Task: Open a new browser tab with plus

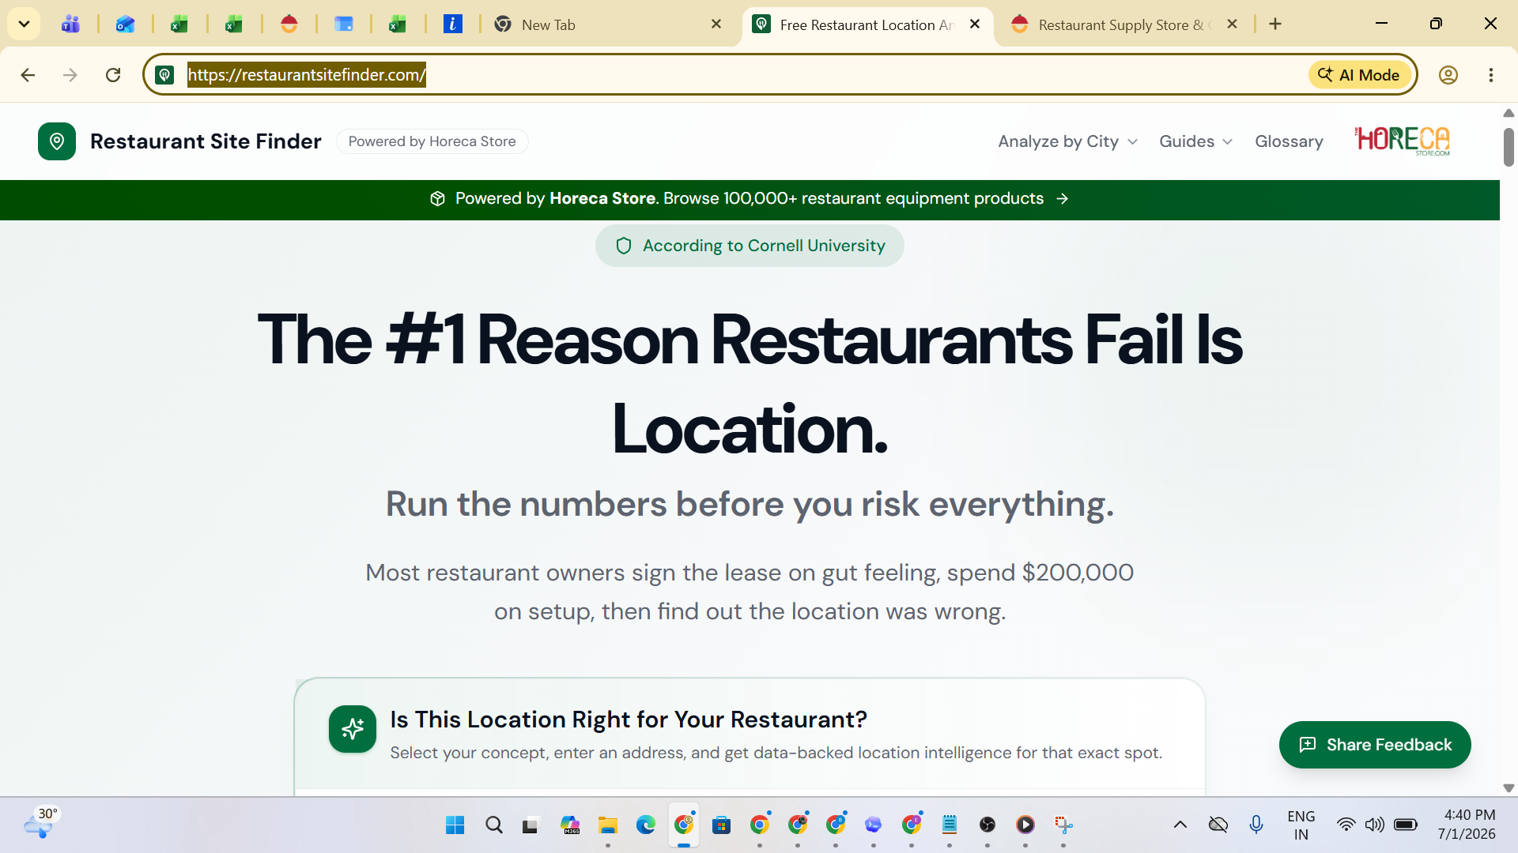Action: pyautogui.click(x=1275, y=24)
